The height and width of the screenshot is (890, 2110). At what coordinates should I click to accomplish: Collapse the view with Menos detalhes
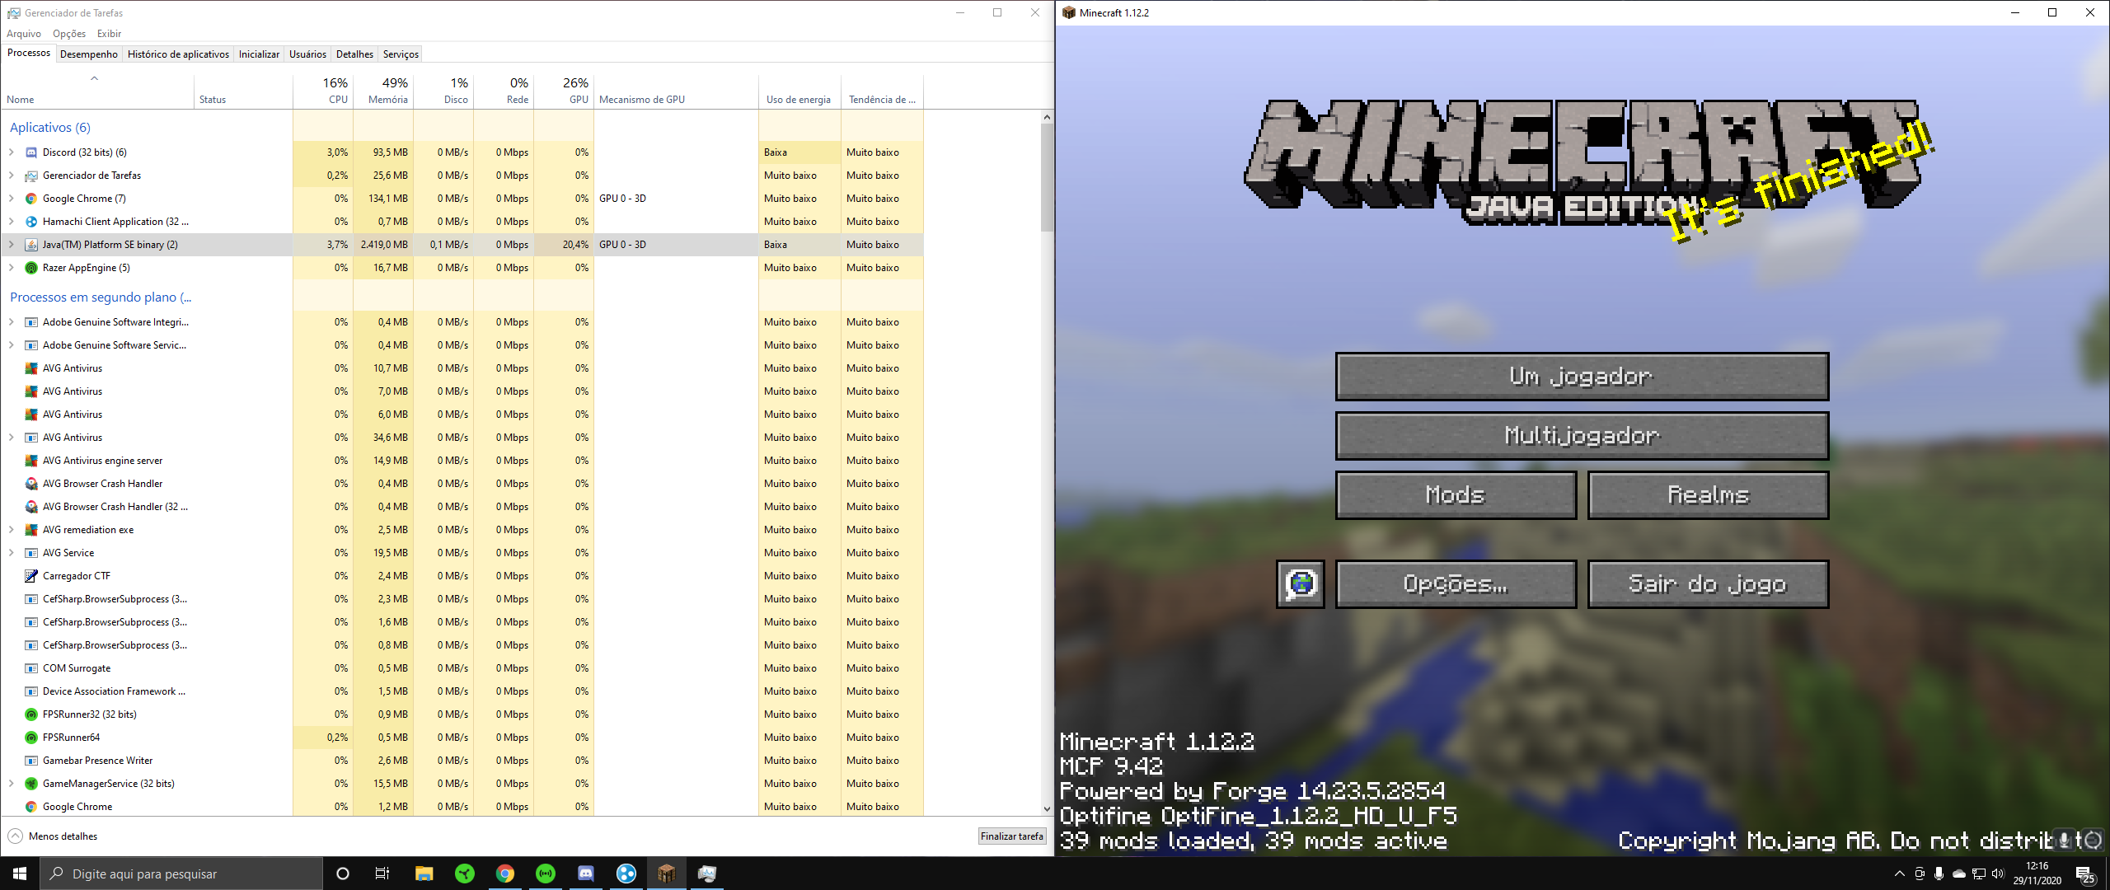pyautogui.click(x=53, y=836)
